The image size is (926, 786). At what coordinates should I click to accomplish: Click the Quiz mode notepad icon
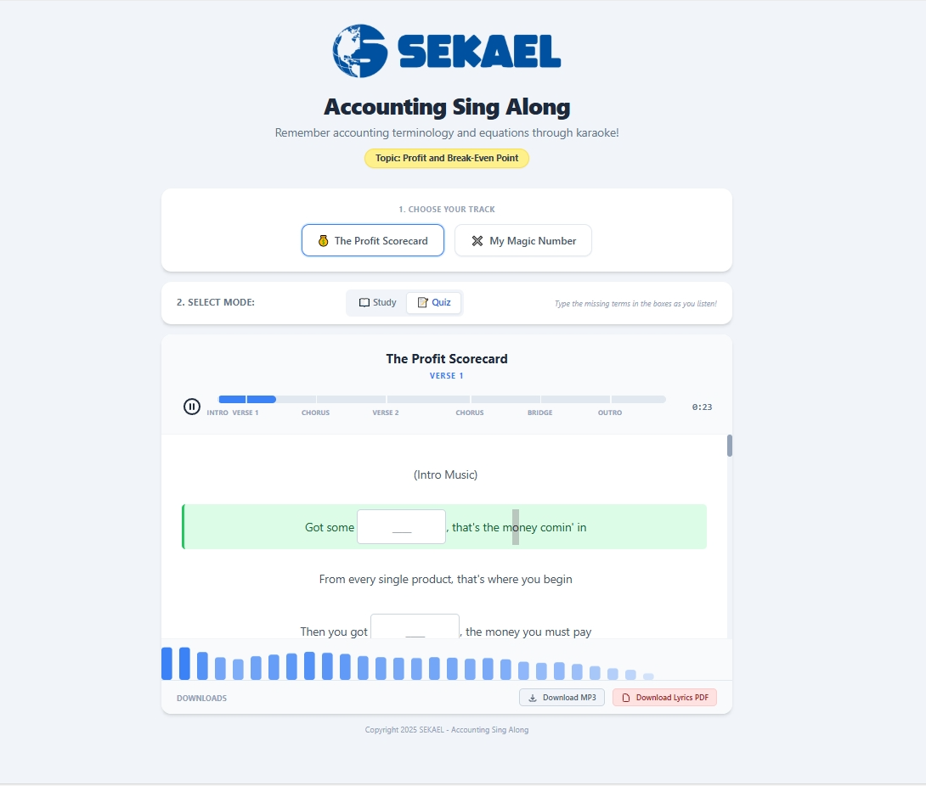coord(422,302)
